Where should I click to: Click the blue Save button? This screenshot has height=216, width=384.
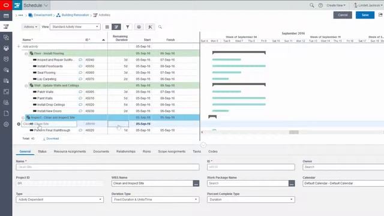coord(365,15)
